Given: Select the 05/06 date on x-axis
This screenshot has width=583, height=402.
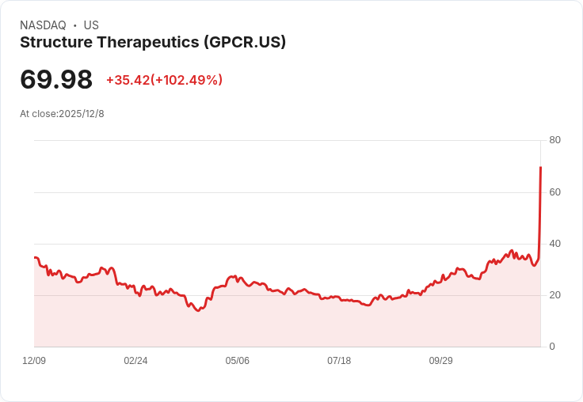Looking at the screenshot, I should [x=237, y=361].
